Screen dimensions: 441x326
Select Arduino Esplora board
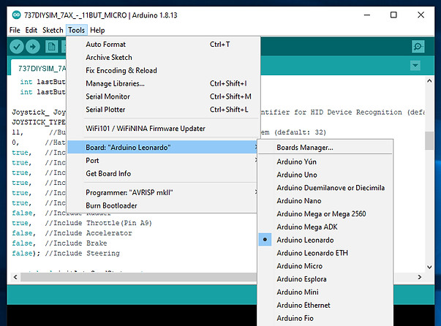click(325, 279)
